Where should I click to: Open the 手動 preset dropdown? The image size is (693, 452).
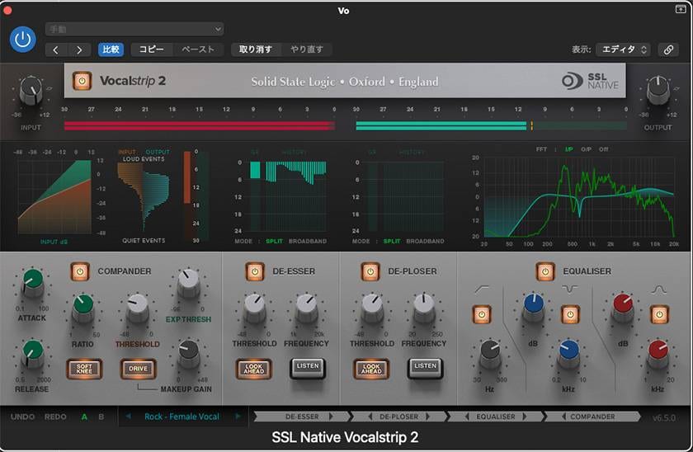pyautogui.click(x=134, y=29)
